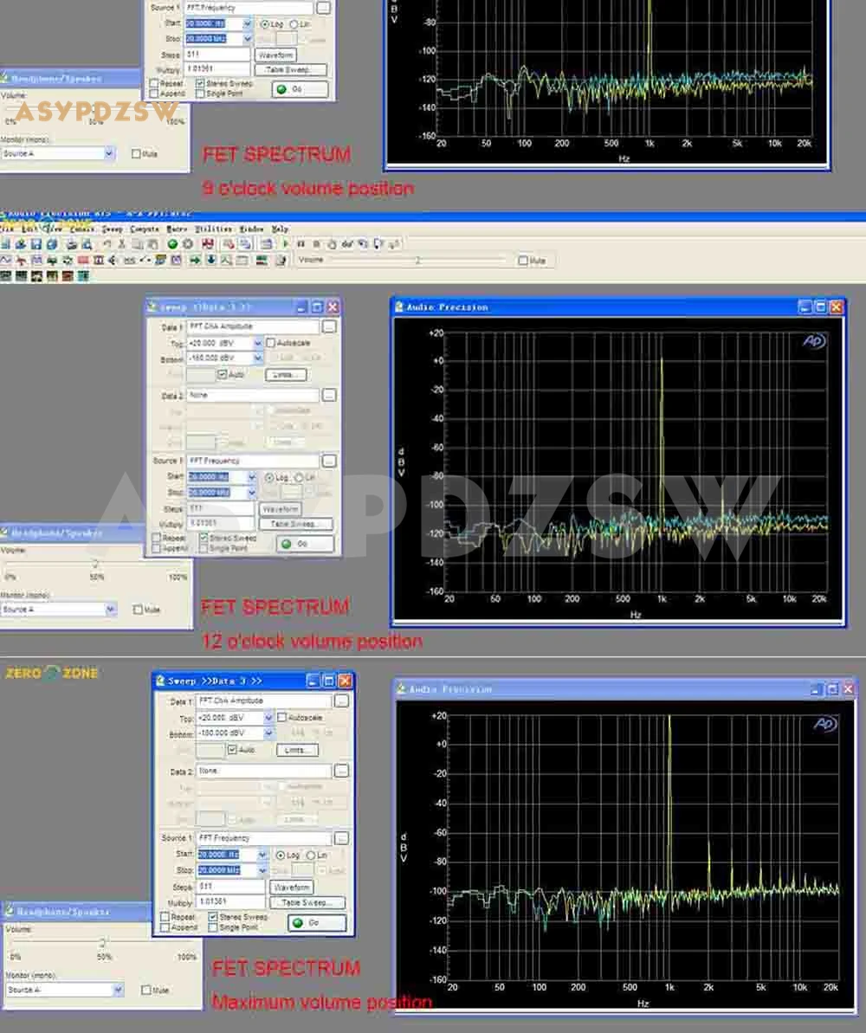
Task: Click the AP logo in the Maximum volume graph
Action: point(825,724)
